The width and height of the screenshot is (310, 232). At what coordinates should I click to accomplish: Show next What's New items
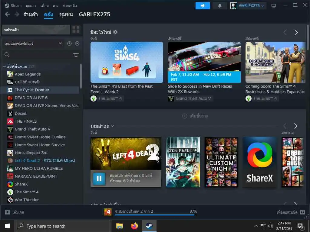(x=296, y=32)
